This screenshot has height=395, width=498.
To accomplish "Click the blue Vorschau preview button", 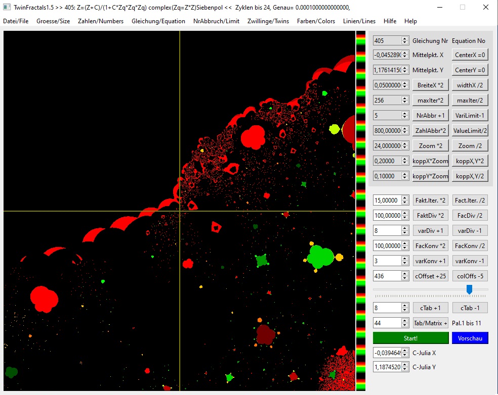I will coord(470,338).
